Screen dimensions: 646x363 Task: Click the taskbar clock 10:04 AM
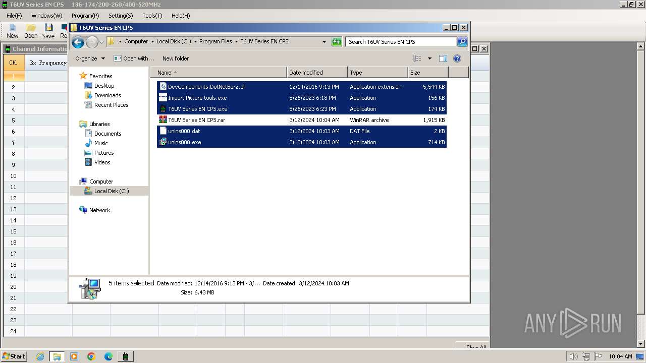[620, 356]
